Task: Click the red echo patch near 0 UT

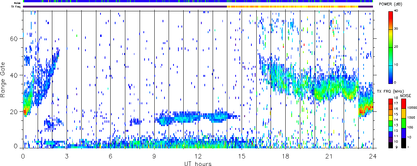Action: pos(25,112)
